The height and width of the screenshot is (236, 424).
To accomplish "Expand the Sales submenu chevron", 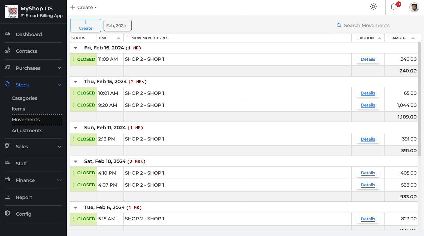I will [x=59, y=147].
